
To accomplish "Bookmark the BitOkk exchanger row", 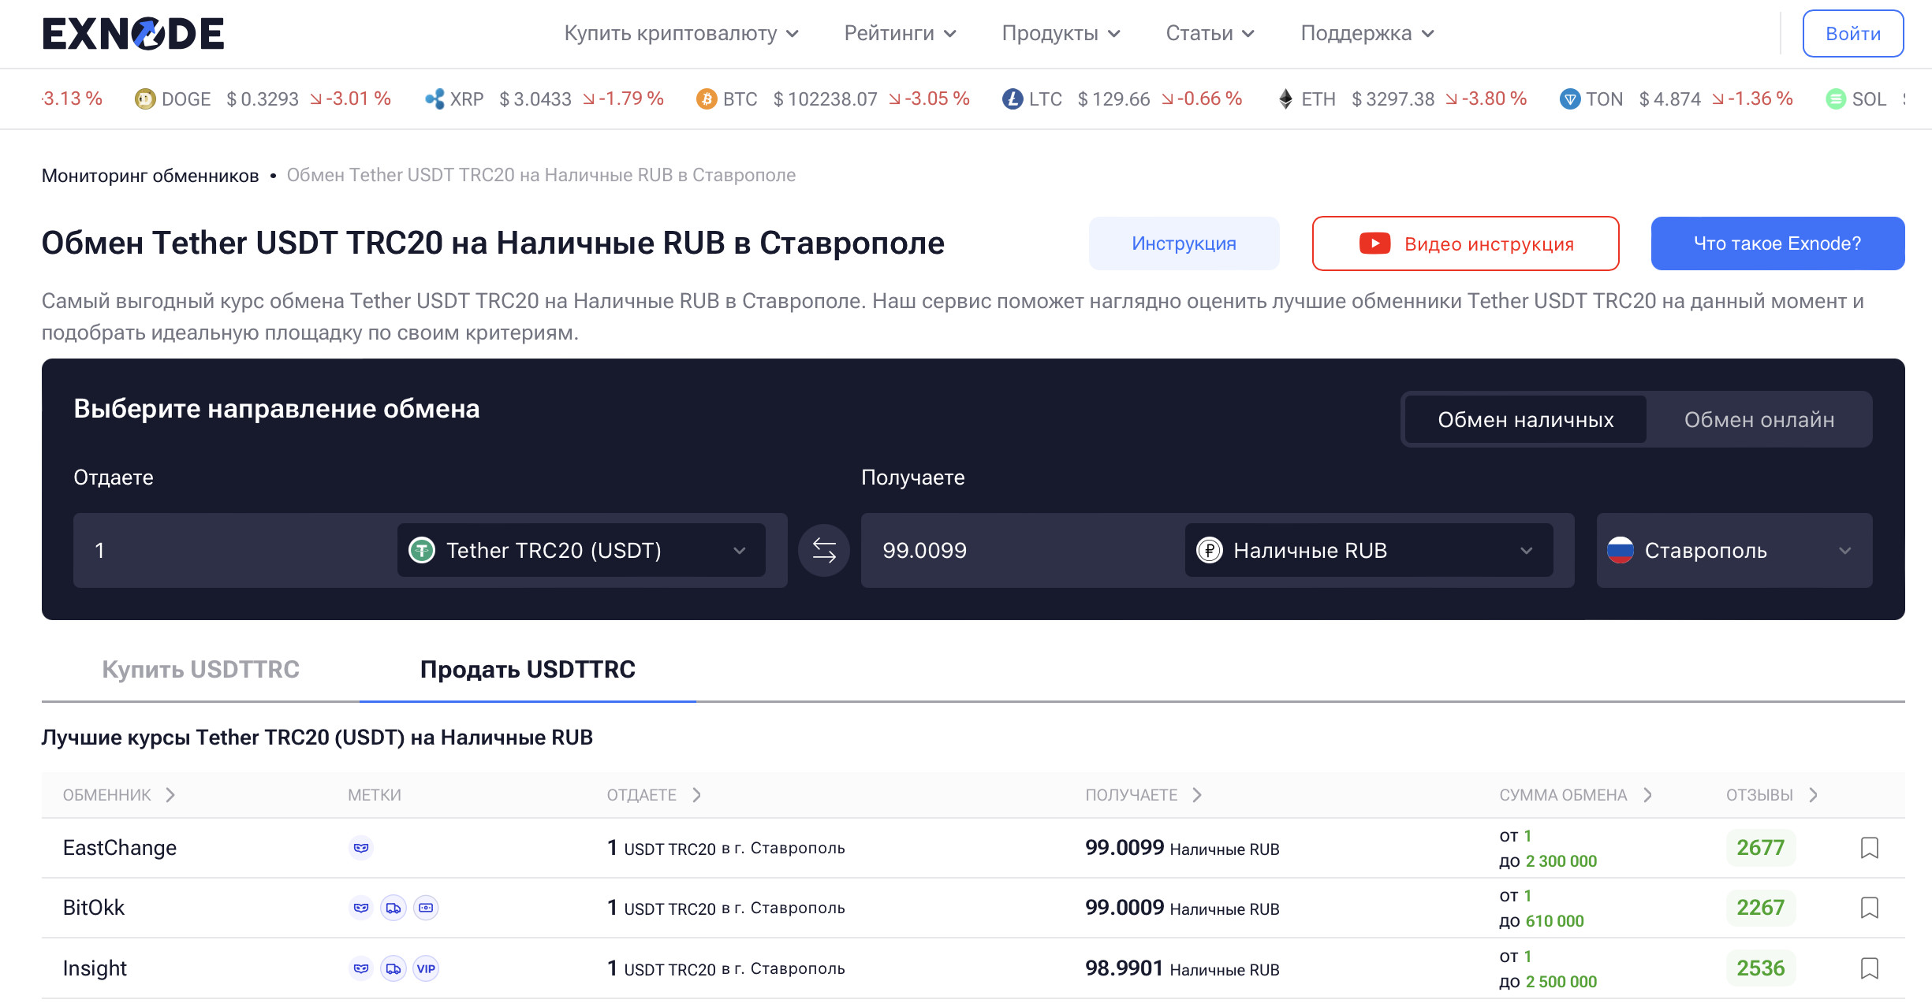I will point(1869,908).
